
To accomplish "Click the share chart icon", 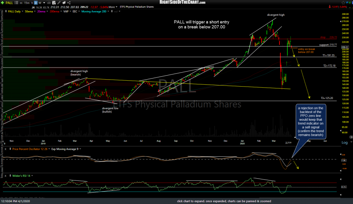I will click(69, 3).
